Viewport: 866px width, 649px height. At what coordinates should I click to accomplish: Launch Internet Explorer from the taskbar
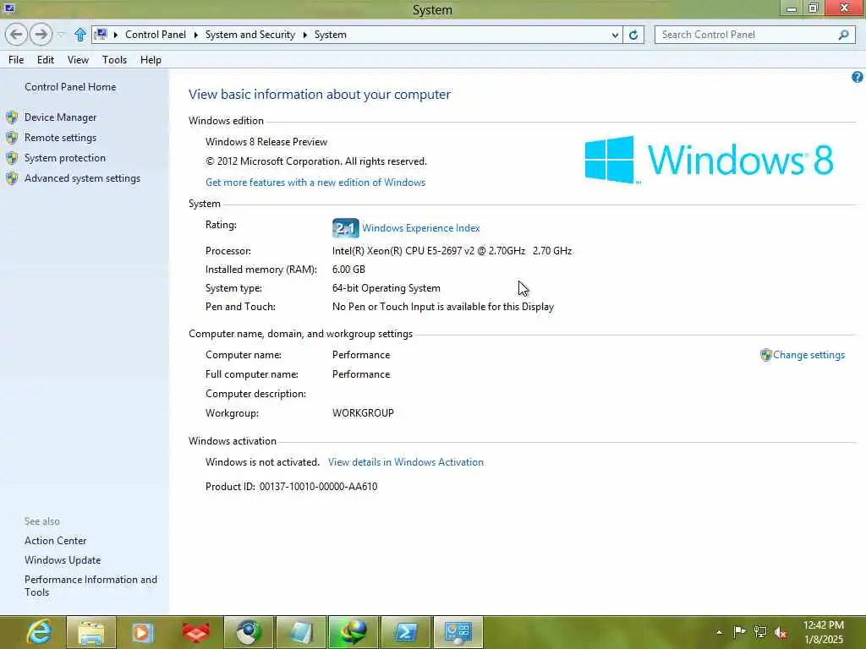pyautogui.click(x=39, y=632)
